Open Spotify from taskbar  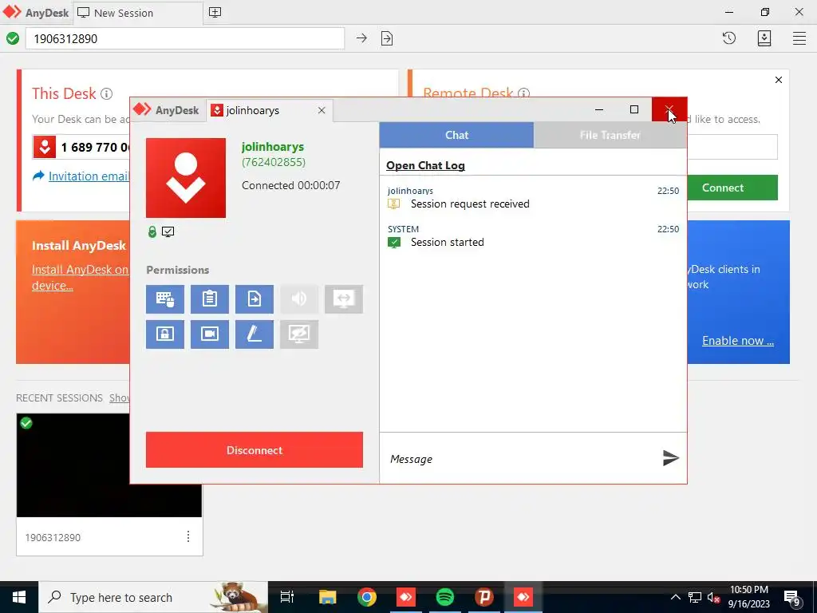[x=445, y=597]
